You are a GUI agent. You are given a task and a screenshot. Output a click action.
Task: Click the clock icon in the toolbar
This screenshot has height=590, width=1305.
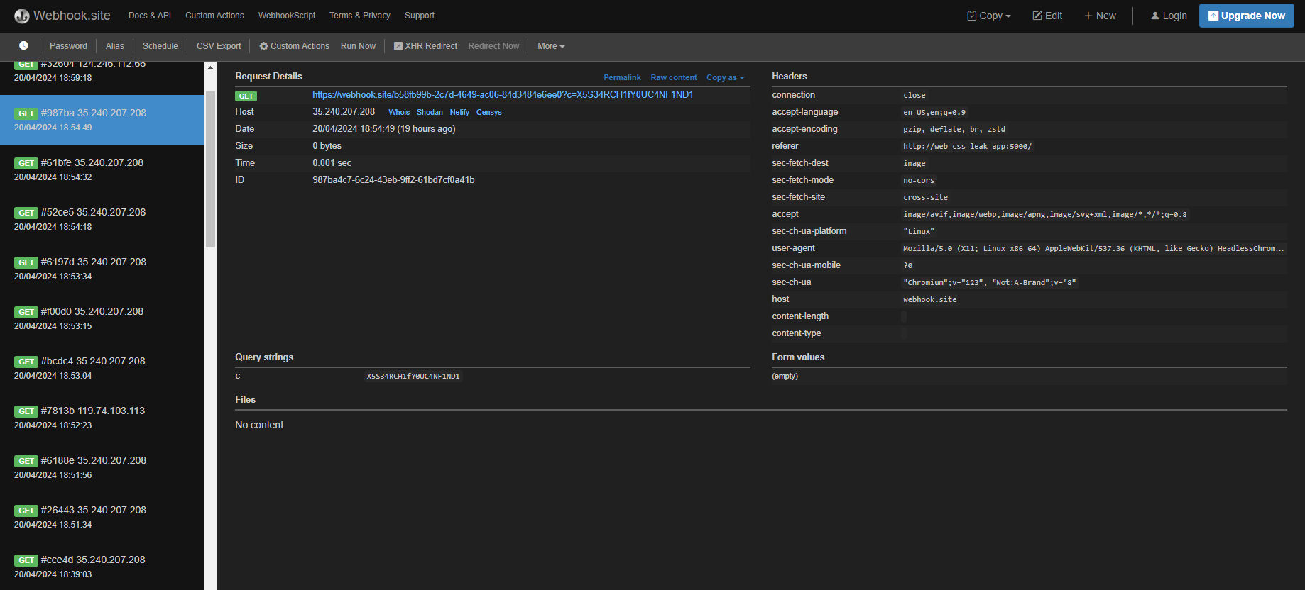pyautogui.click(x=23, y=45)
